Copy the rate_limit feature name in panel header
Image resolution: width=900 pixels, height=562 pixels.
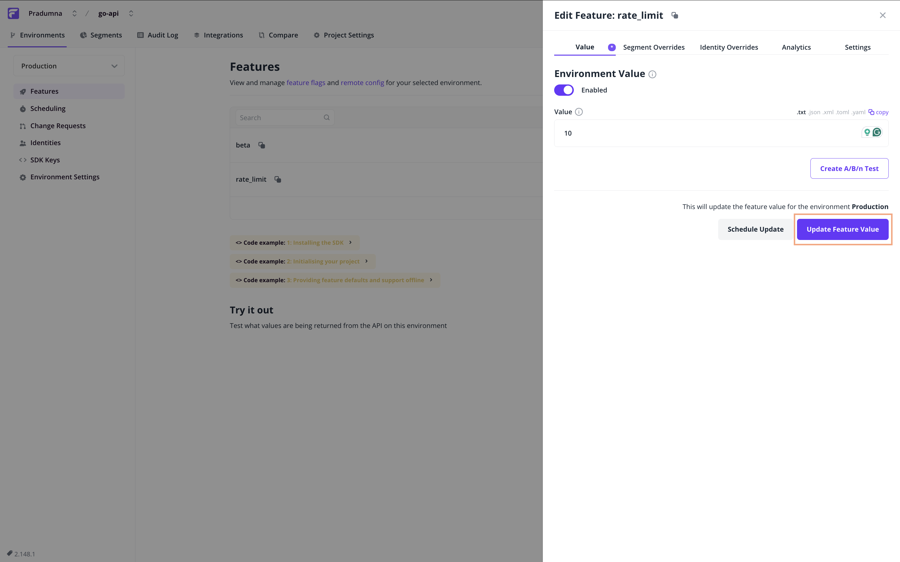pos(675,15)
